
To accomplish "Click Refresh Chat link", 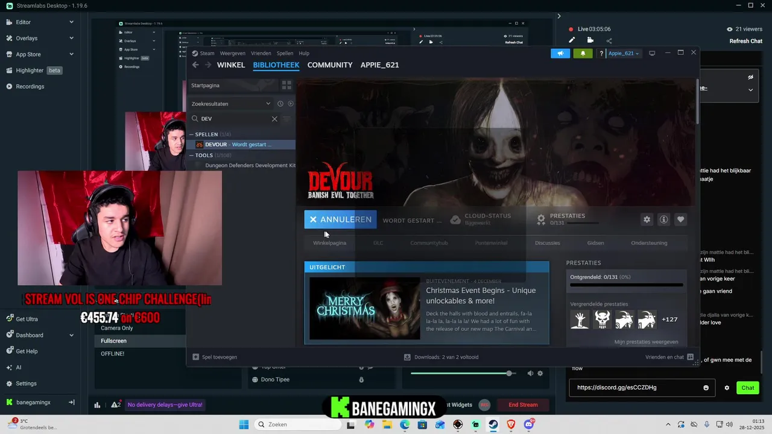I will pos(746,41).
